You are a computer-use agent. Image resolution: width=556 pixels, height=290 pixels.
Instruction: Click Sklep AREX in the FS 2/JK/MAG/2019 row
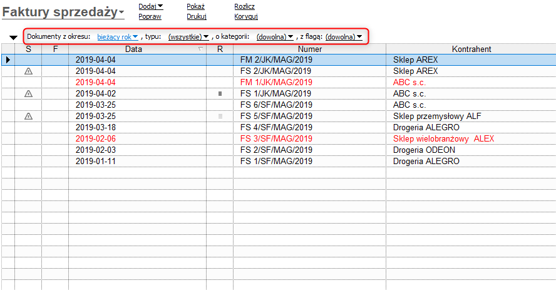point(415,71)
